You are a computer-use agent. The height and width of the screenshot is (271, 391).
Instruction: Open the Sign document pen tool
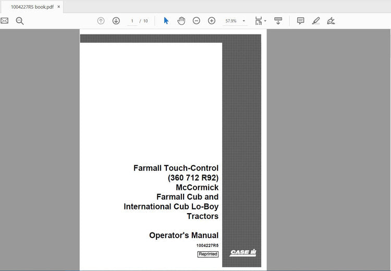(331, 21)
